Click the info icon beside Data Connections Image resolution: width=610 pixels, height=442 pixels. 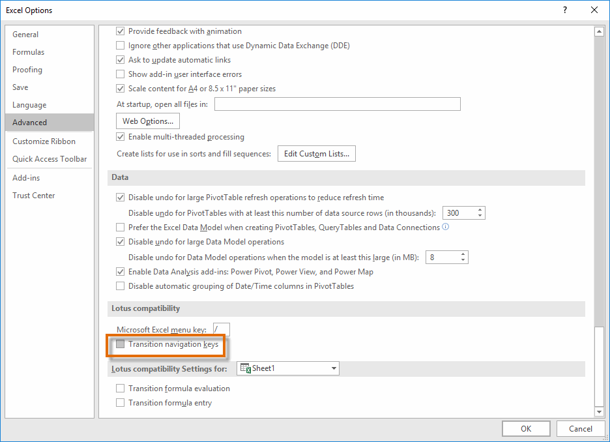click(445, 226)
